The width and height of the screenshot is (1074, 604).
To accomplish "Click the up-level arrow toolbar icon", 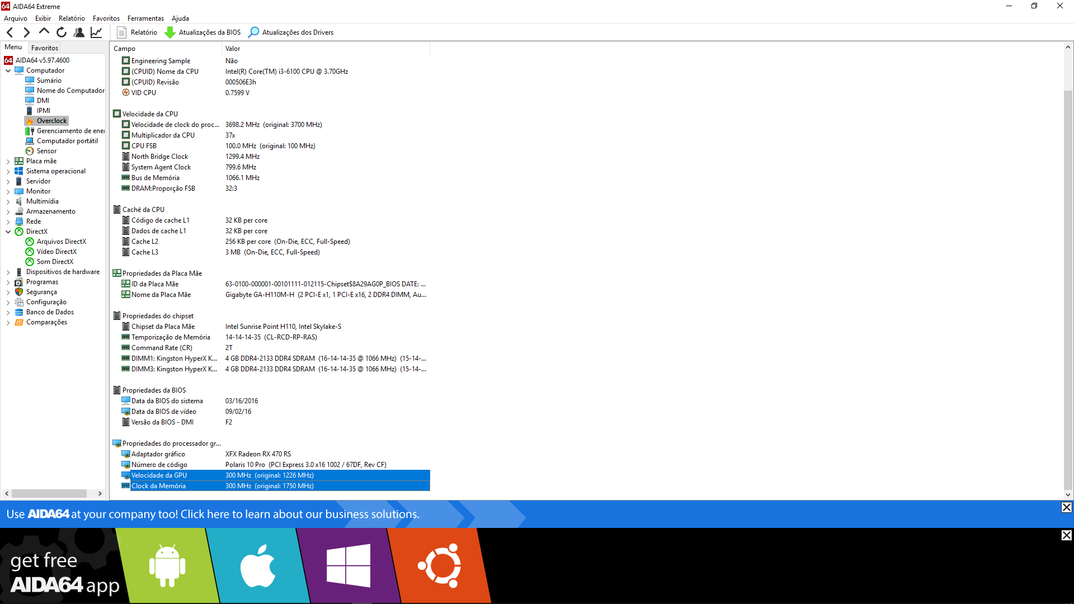I will 44,32.
